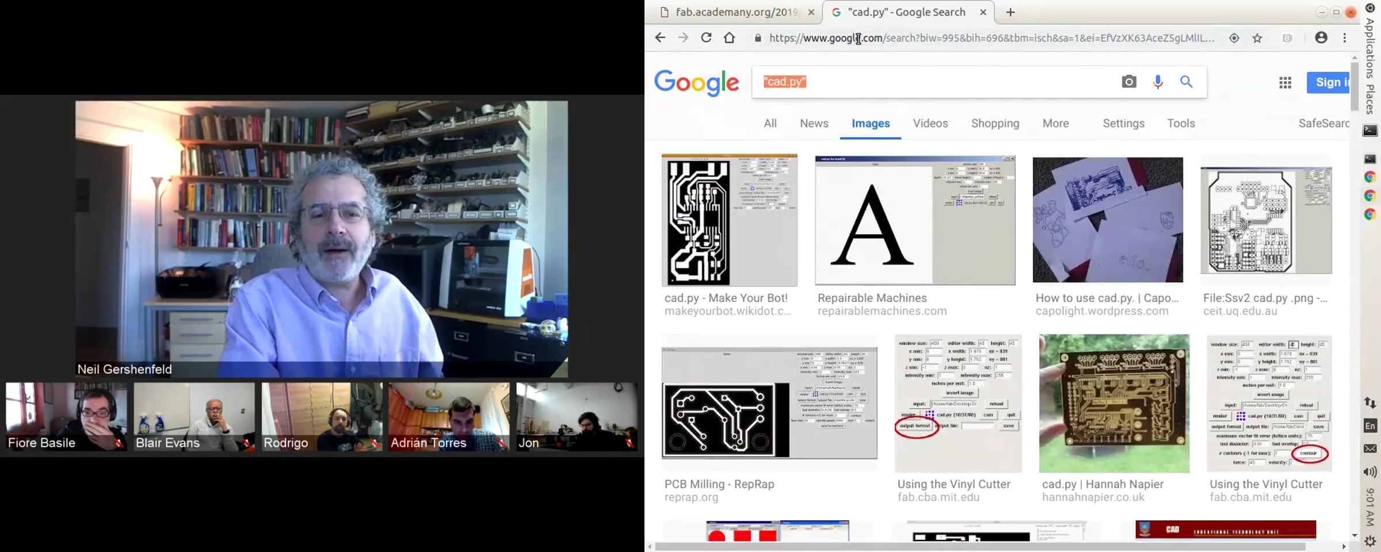Open the Google apps grid
The height and width of the screenshot is (552, 1381).
1285,83
